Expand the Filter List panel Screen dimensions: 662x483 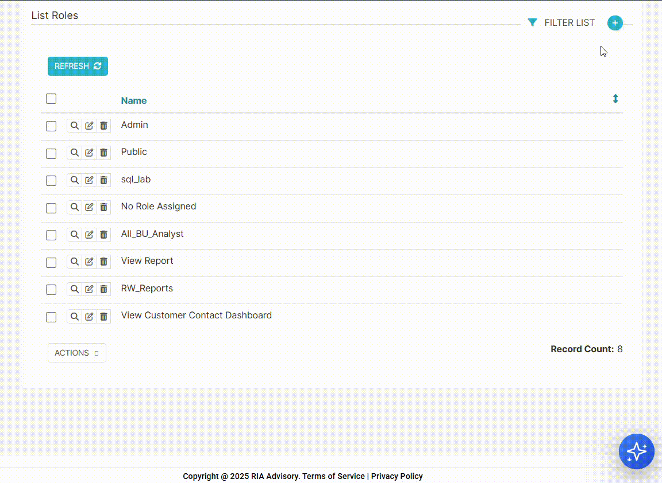coord(561,23)
